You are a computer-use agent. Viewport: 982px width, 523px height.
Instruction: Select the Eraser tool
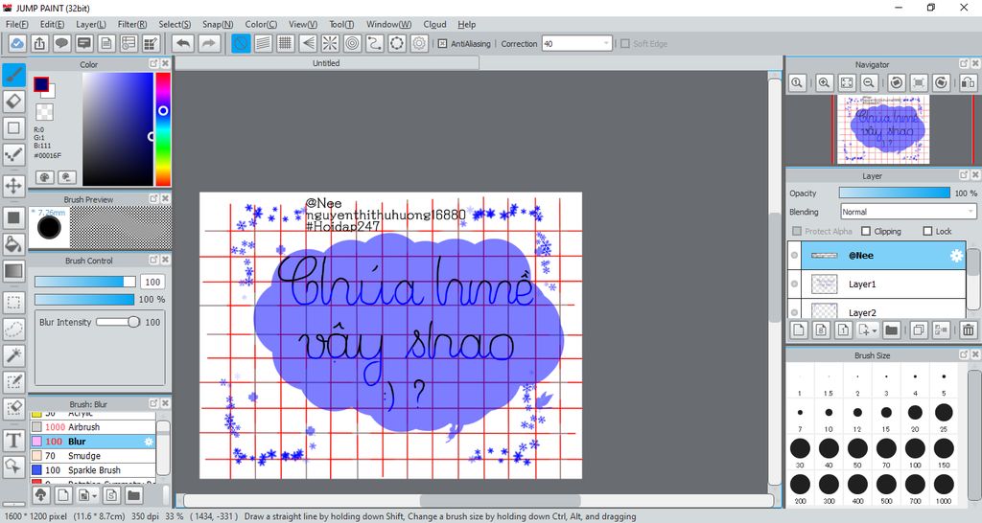(13, 102)
